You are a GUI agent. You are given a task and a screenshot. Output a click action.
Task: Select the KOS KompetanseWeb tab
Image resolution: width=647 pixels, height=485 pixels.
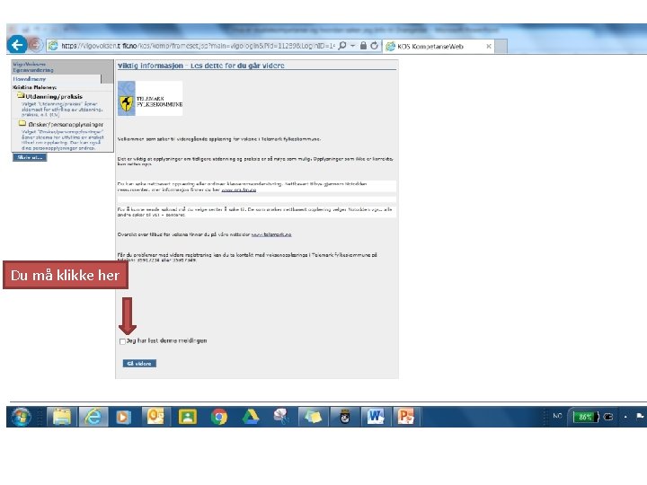click(x=438, y=46)
